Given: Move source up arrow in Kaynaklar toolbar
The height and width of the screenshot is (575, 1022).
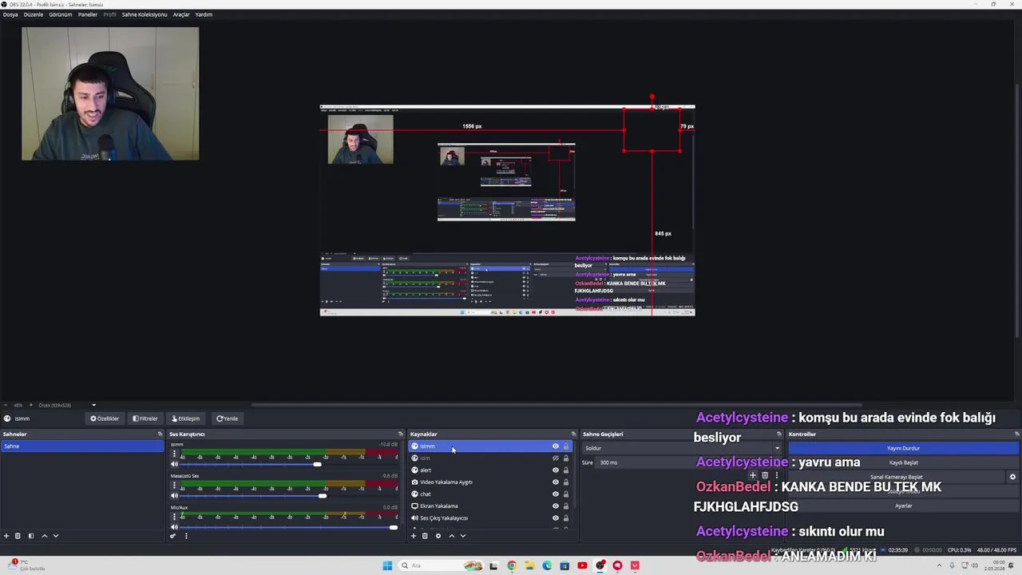Looking at the screenshot, I should coord(451,536).
